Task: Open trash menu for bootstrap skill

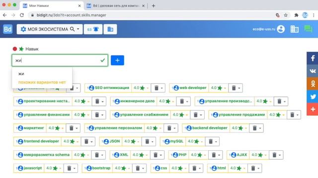Action: point(140,168)
